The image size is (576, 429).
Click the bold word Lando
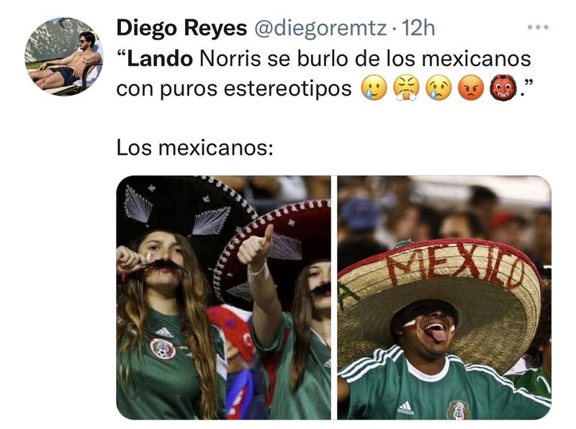point(160,59)
